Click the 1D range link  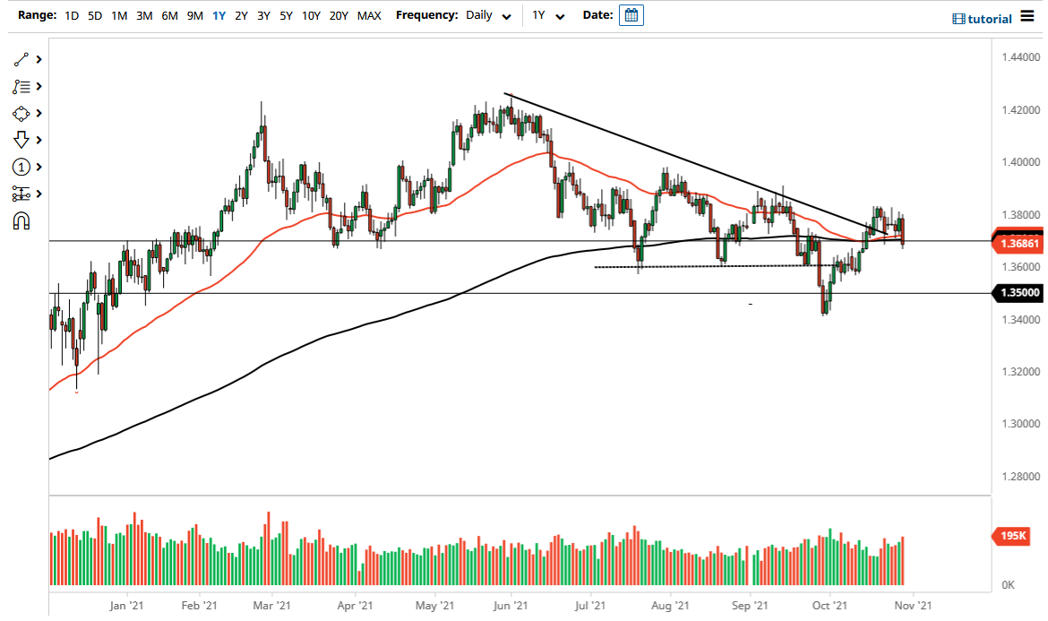[x=71, y=15]
